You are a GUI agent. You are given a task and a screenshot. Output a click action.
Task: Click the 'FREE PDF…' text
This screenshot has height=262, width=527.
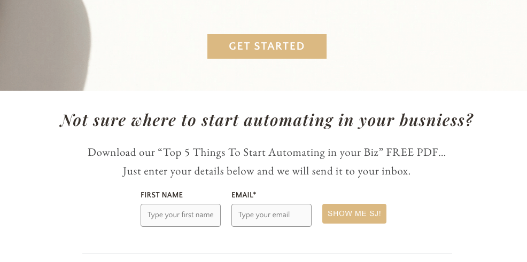click(416, 153)
